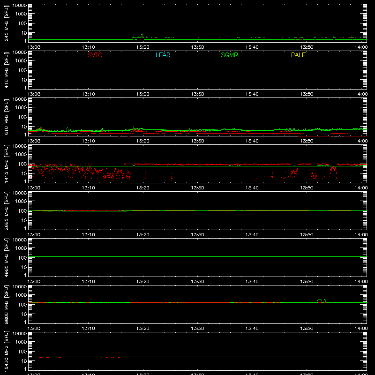Click the red SVTO station label
Screen dimensions: 375x375
[95, 55]
